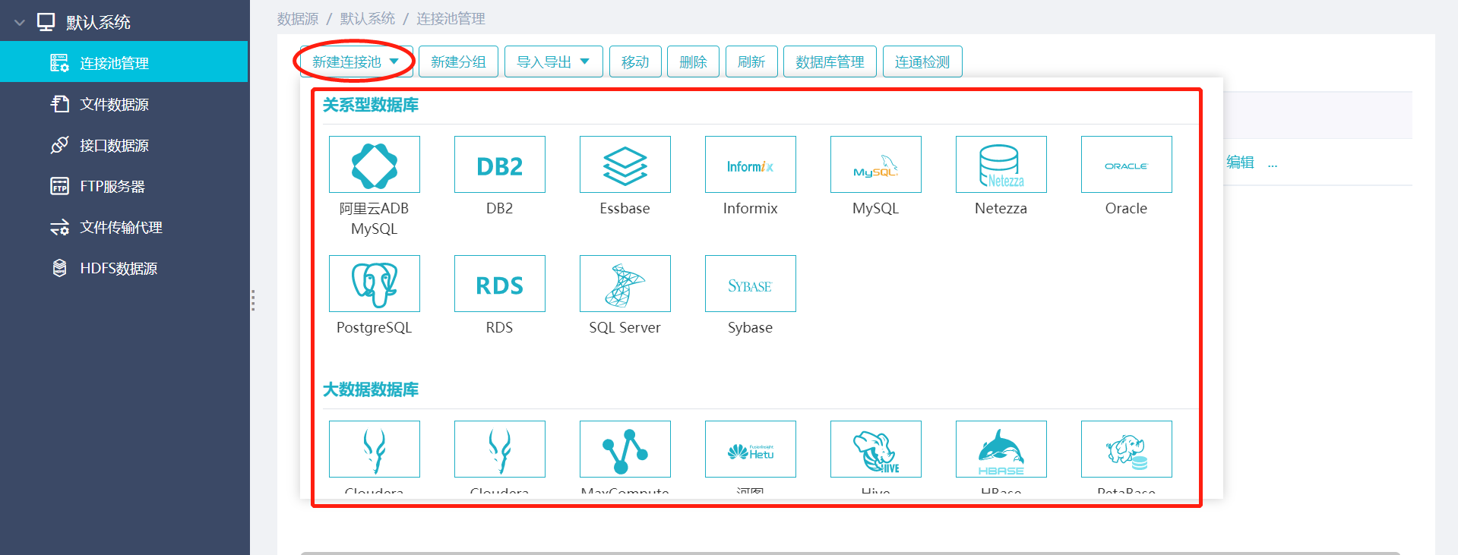
Task: Click the 文件传输代理 transfer icon
Action: (x=59, y=227)
